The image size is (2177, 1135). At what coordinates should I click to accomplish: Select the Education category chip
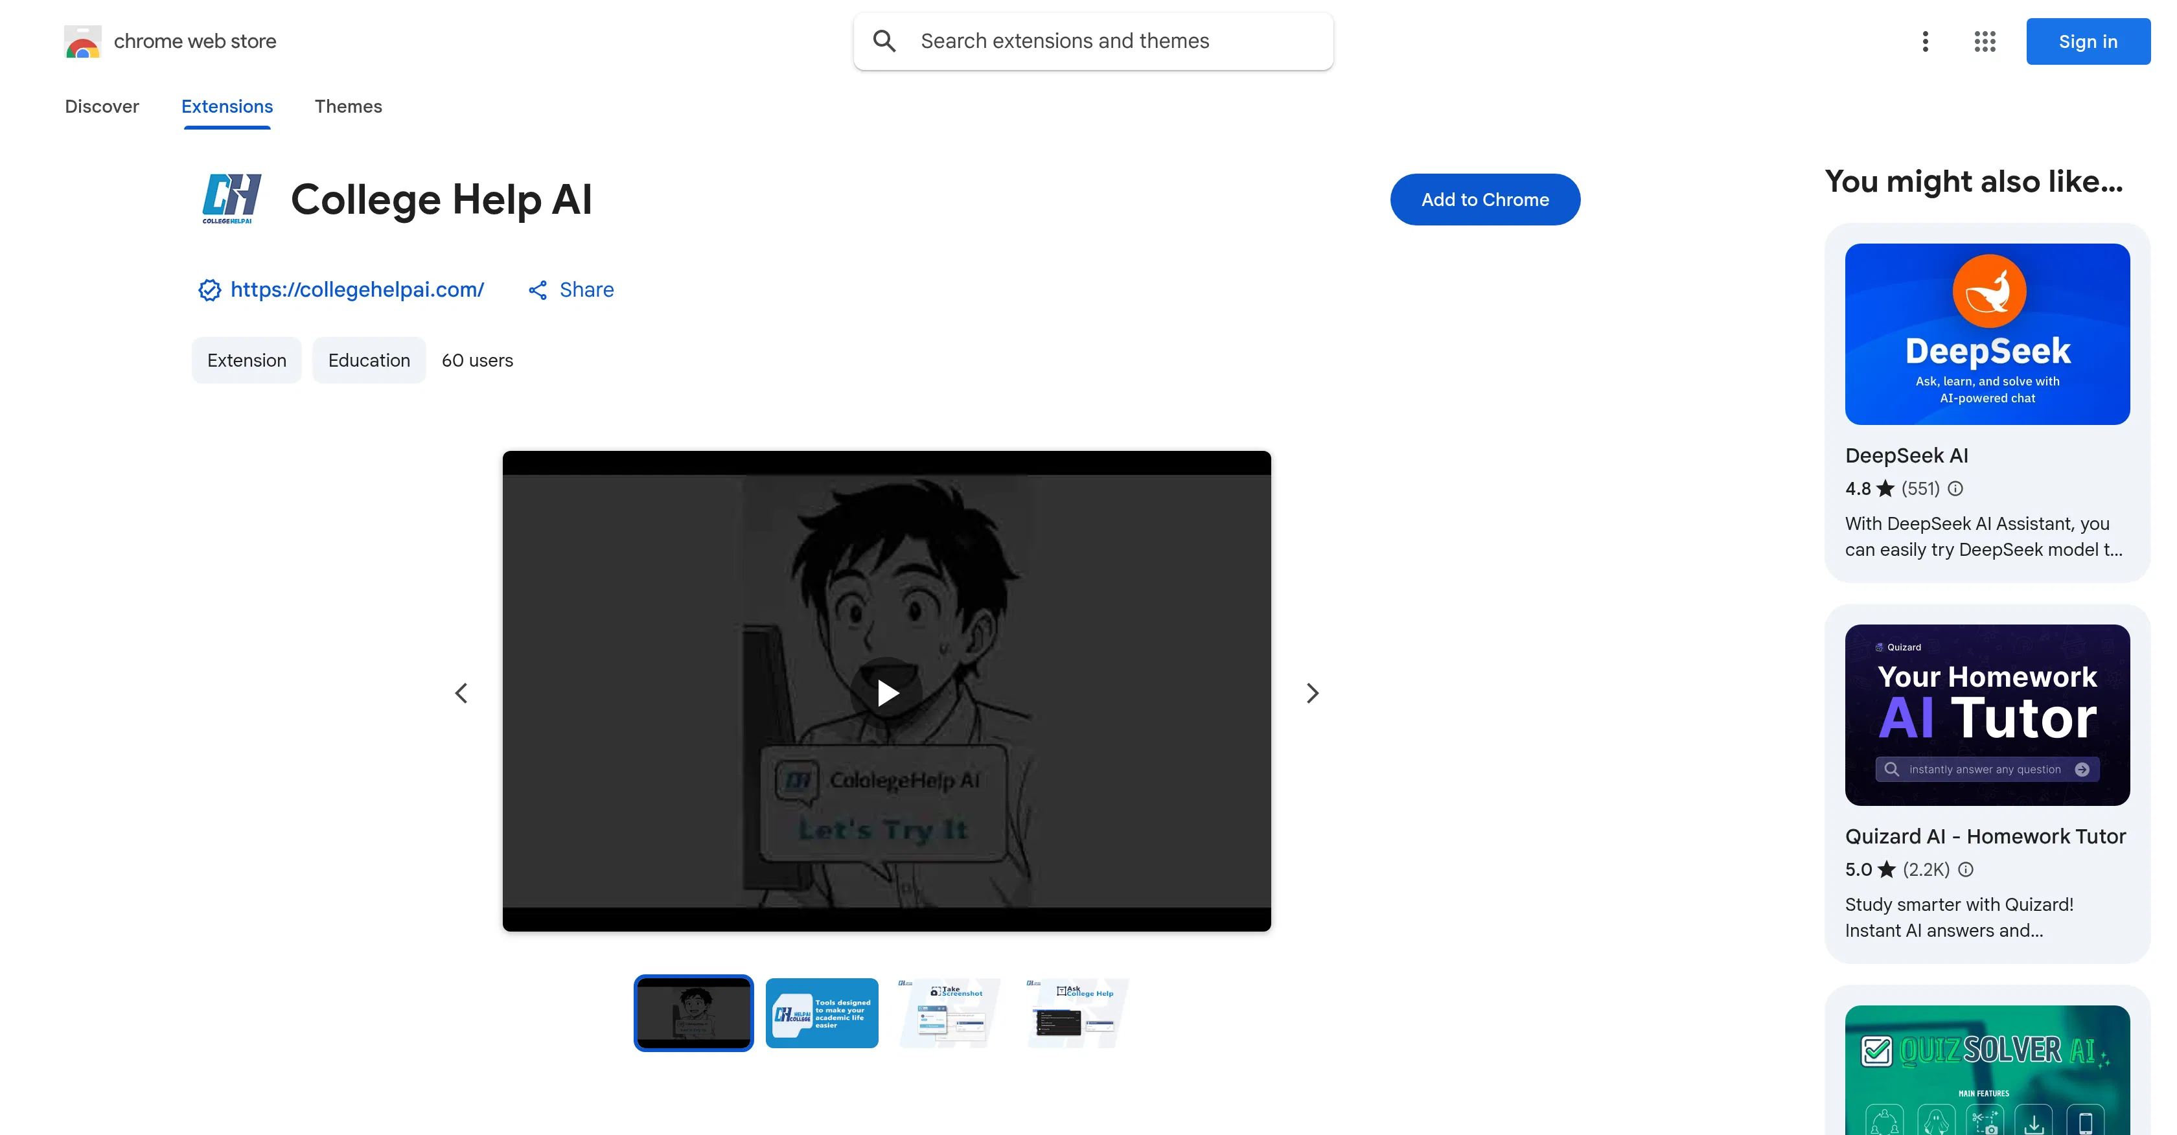369,360
